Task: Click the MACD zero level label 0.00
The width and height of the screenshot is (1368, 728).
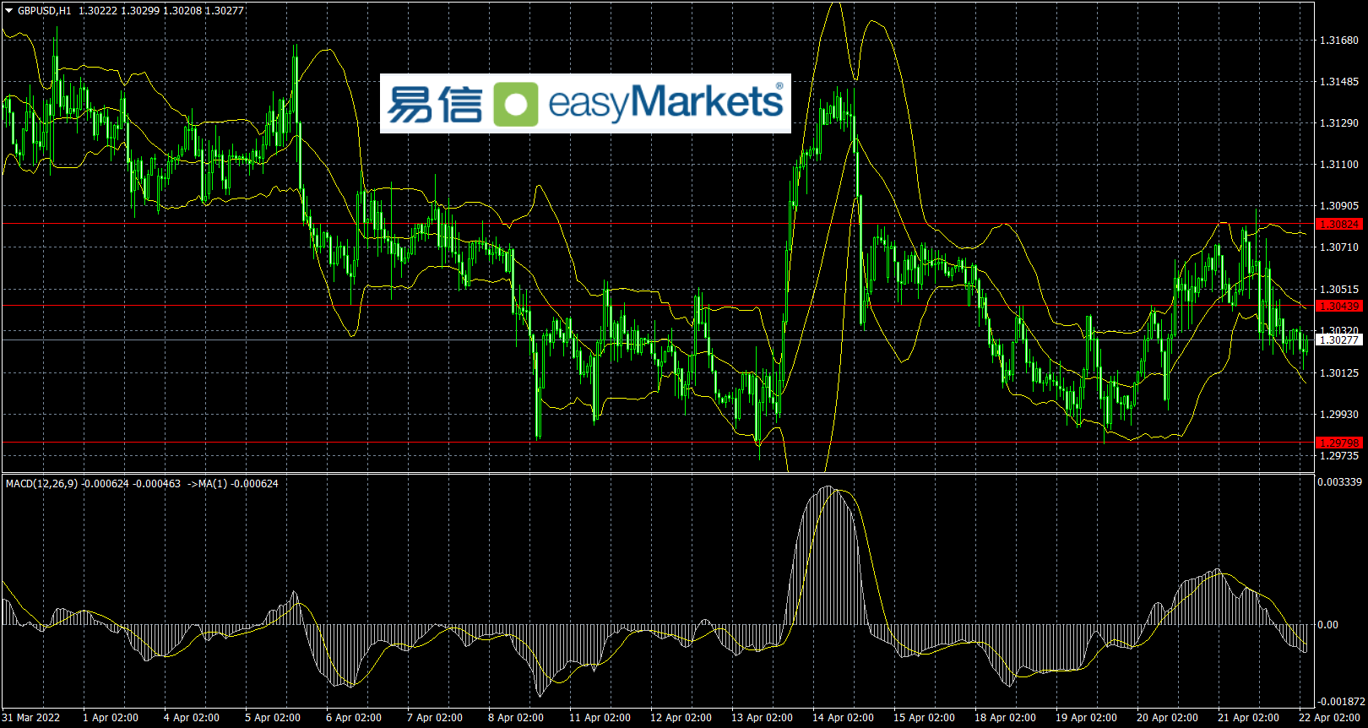Action: tap(1327, 625)
